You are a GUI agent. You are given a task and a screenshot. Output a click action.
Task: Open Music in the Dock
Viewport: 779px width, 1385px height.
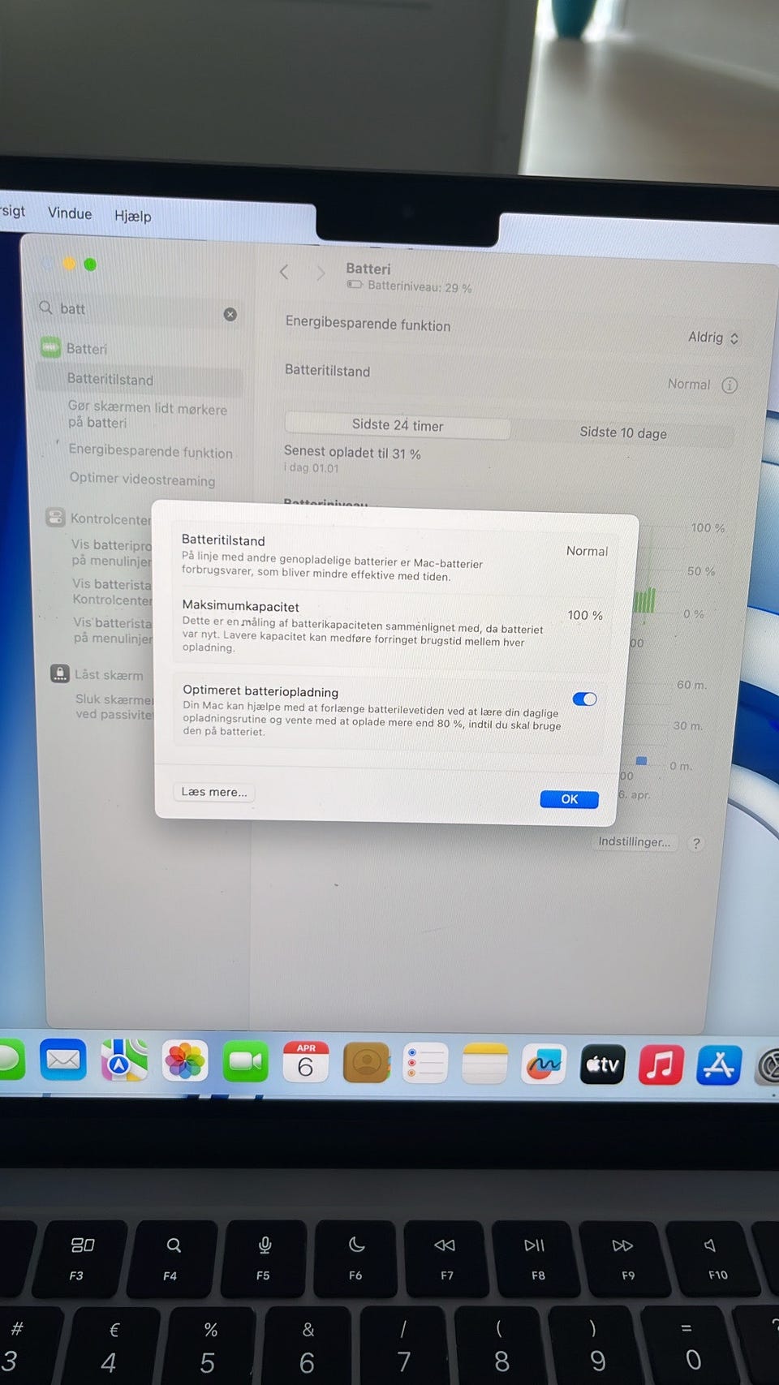point(661,1065)
